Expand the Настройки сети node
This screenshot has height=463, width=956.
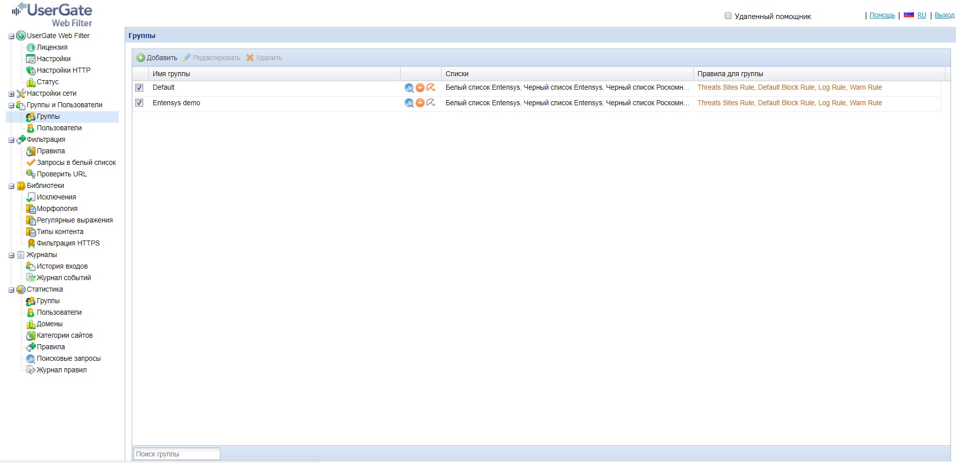[12, 94]
